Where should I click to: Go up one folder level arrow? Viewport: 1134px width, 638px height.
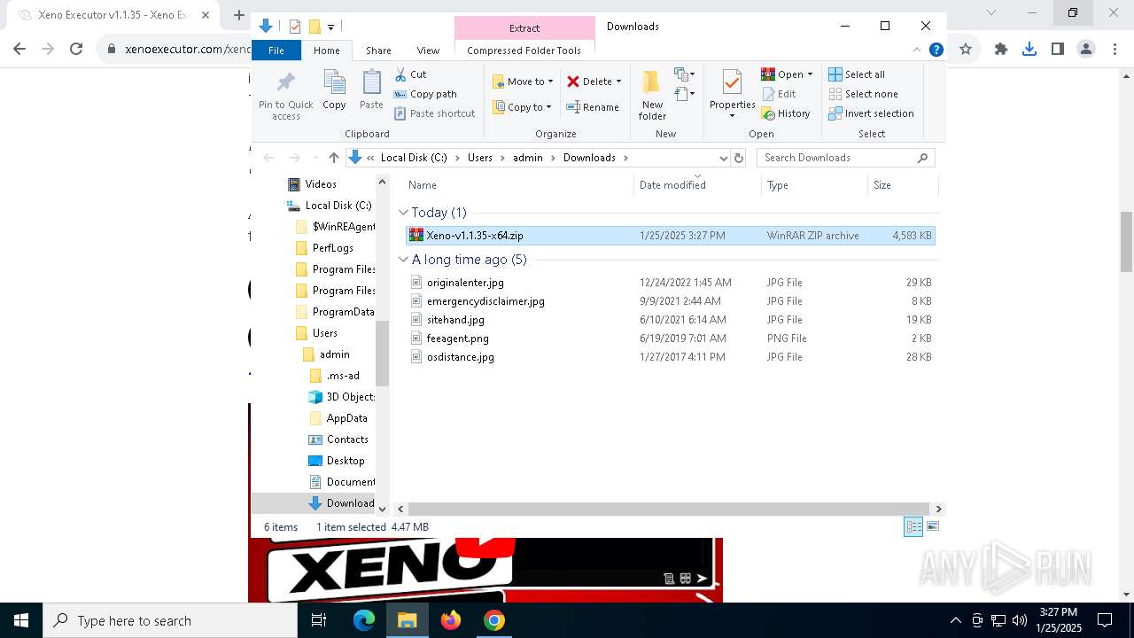click(x=333, y=158)
